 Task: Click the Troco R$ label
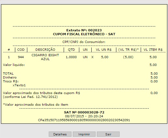11,81
